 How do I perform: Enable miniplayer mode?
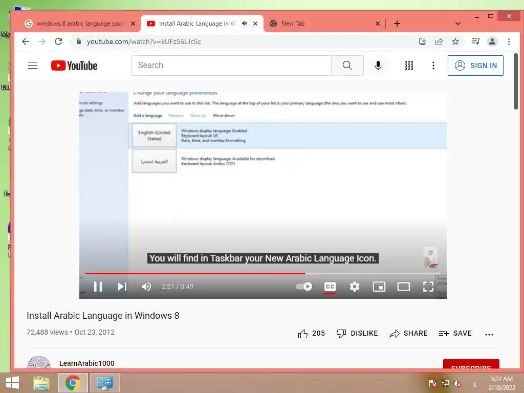379,287
